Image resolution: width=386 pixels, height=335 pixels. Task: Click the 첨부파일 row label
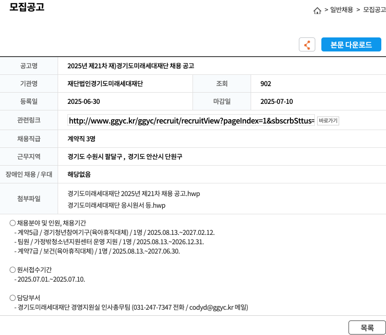[29, 199]
